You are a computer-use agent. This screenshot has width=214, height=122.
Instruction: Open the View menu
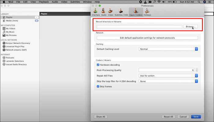coord(33,2)
